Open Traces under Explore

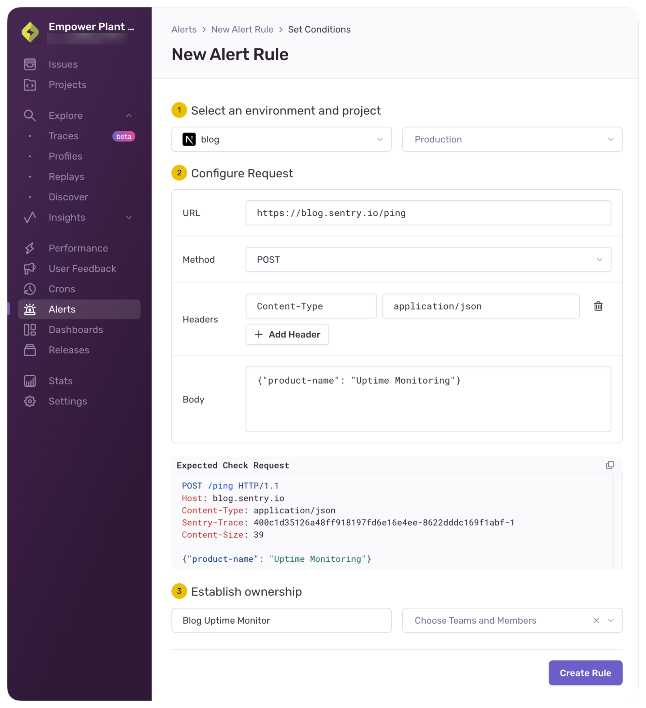(63, 136)
